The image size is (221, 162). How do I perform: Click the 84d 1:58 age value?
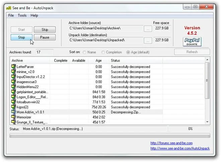[99, 92]
